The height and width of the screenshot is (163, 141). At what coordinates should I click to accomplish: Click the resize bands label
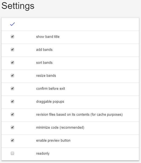[46, 76]
